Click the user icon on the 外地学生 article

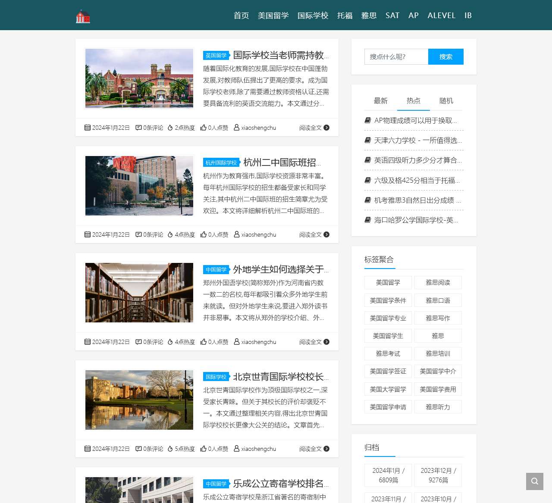tap(236, 342)
